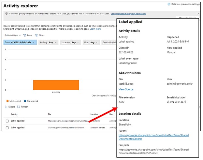The image size is (203, 160).
Task: Select the Endpoint devices row checkbox
Action: (x=7, y=128)
